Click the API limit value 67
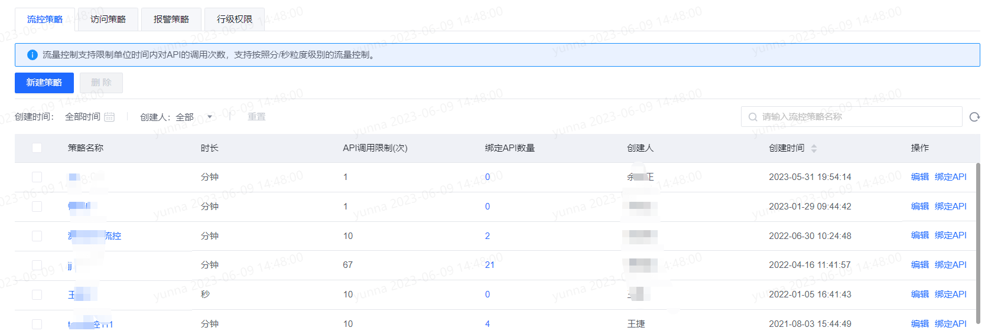Viewport: 988px width, 334px height. click(348, 265)
